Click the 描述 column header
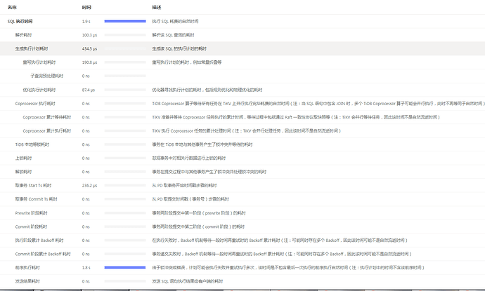The width and height of the screenshot is (485, 291). click(x=157, y=8)
